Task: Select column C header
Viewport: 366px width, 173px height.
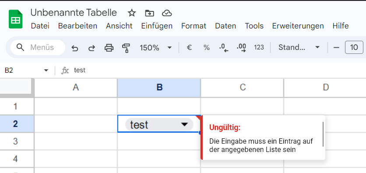Action: click(243, 88)
